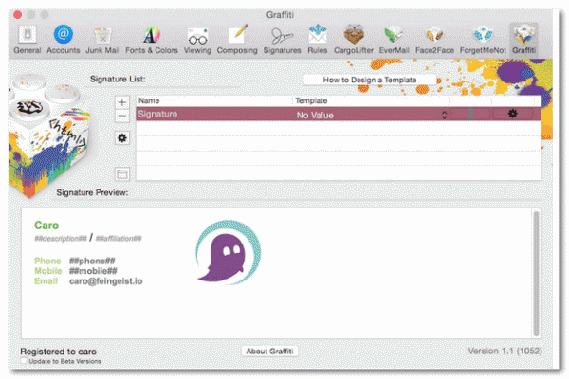
Task: Click the About Graffiti button
Action: [x=269, y=352]
